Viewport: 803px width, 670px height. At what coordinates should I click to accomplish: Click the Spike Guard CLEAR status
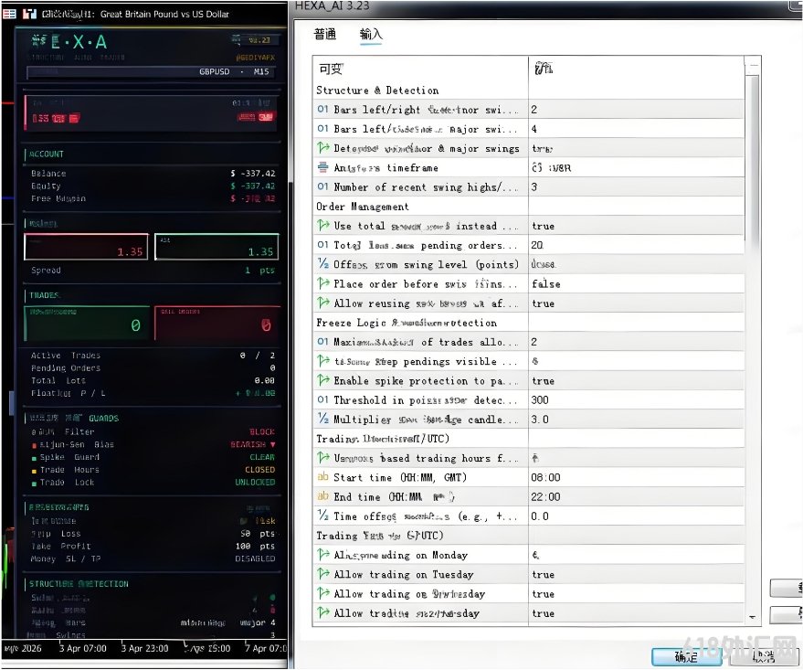point(262,457)
